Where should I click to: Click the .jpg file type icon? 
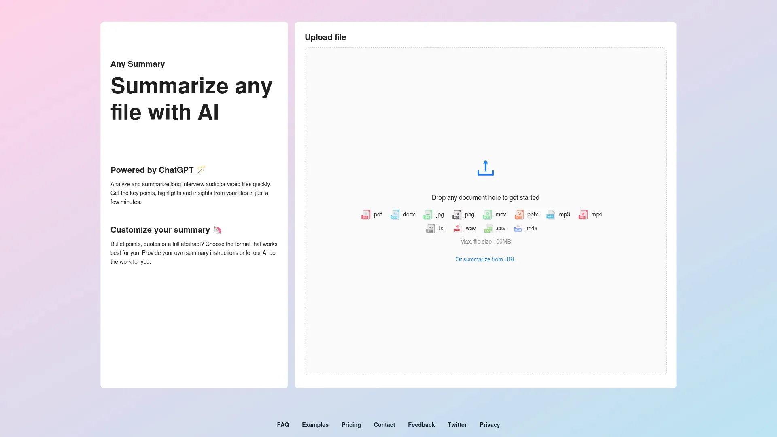coord(428,214)
